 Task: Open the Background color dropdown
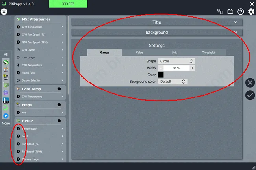[x=173, y=82]
